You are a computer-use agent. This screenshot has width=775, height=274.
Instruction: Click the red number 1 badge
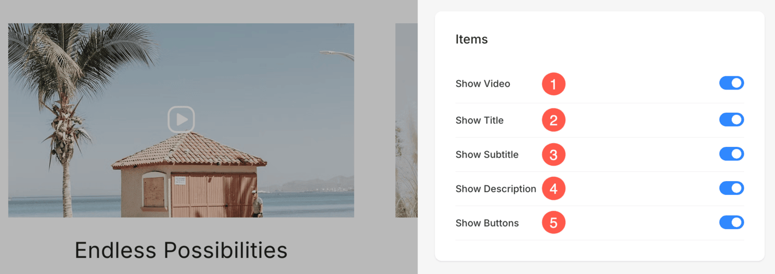(x=554, y=84)
